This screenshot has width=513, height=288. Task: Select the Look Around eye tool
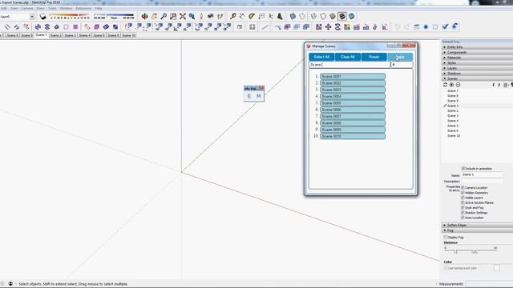tap(211, 16)
